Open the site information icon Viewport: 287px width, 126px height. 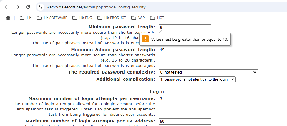41,7
